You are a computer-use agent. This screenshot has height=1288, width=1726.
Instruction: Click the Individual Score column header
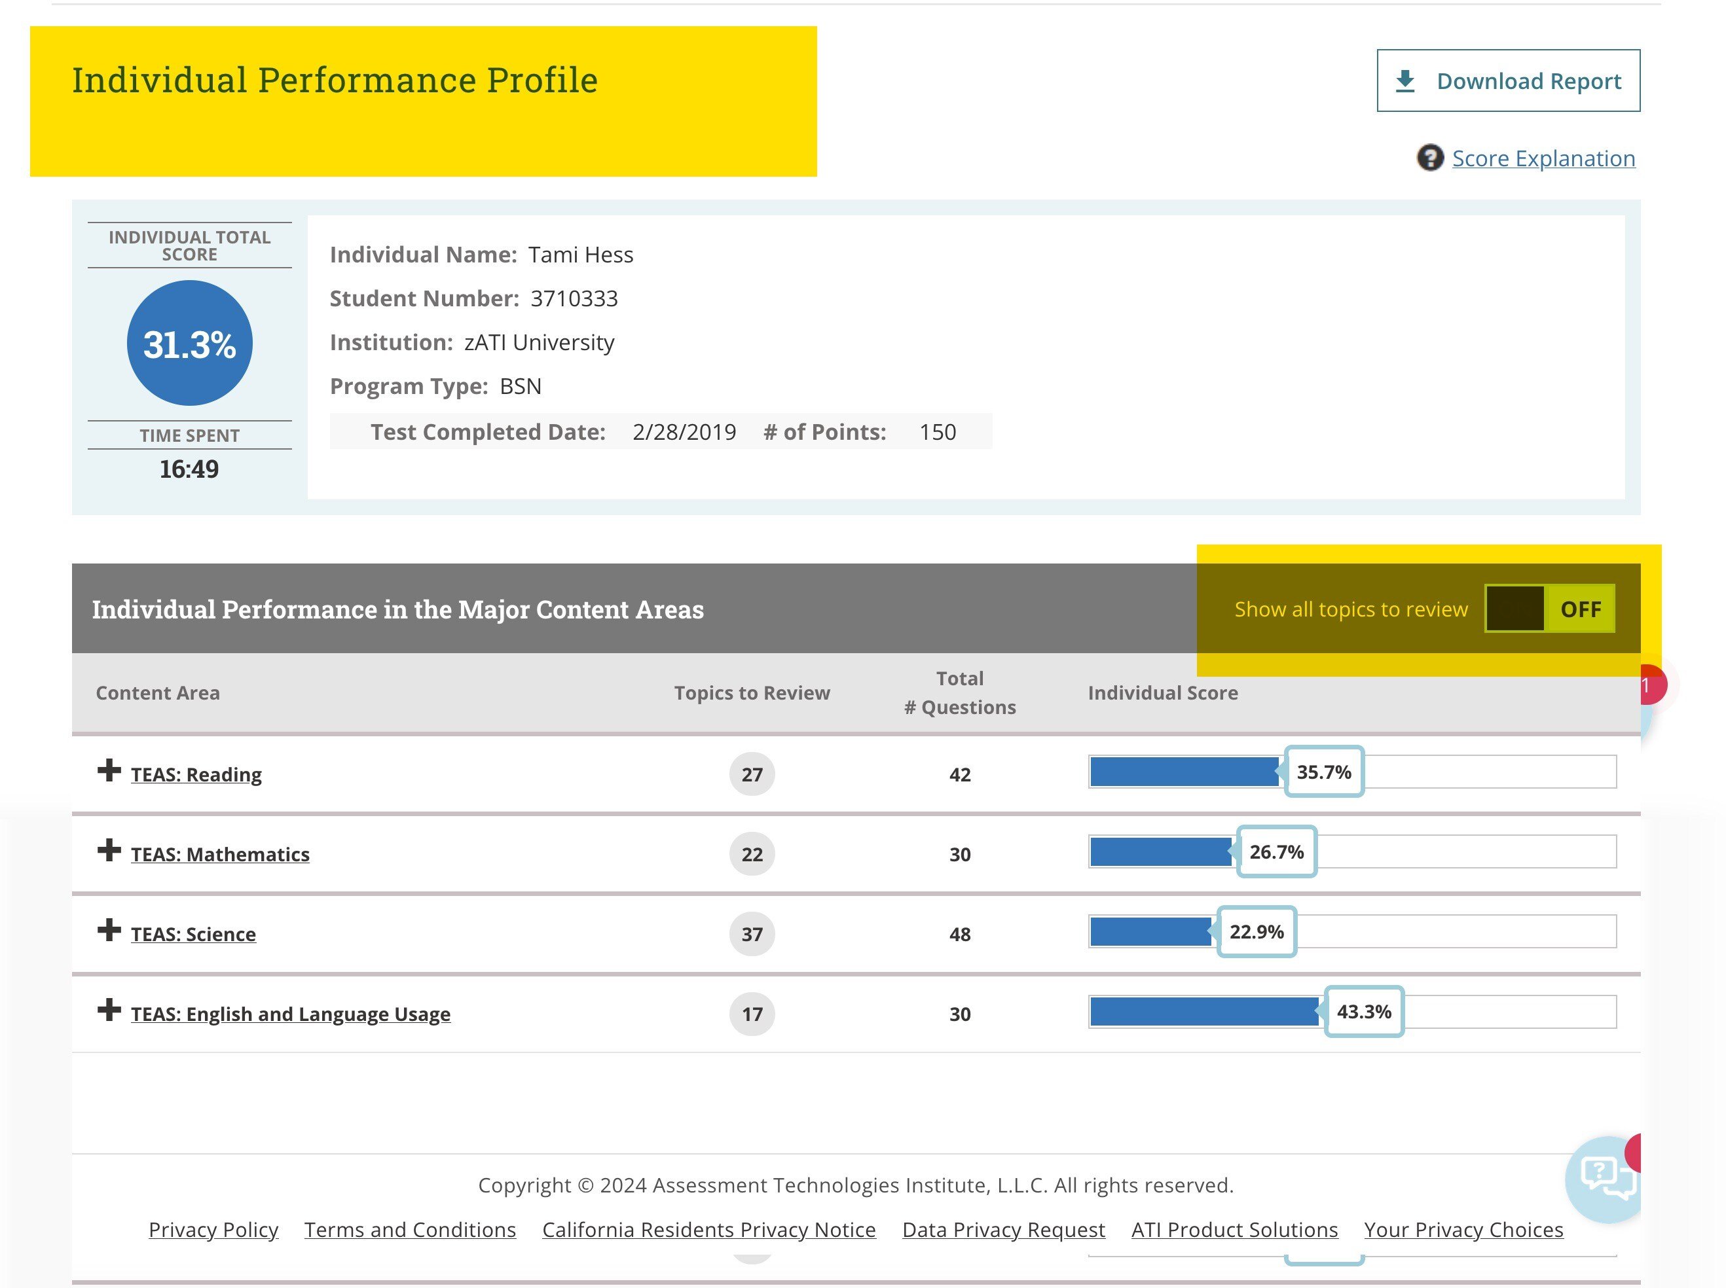[x=1163, y=693]
